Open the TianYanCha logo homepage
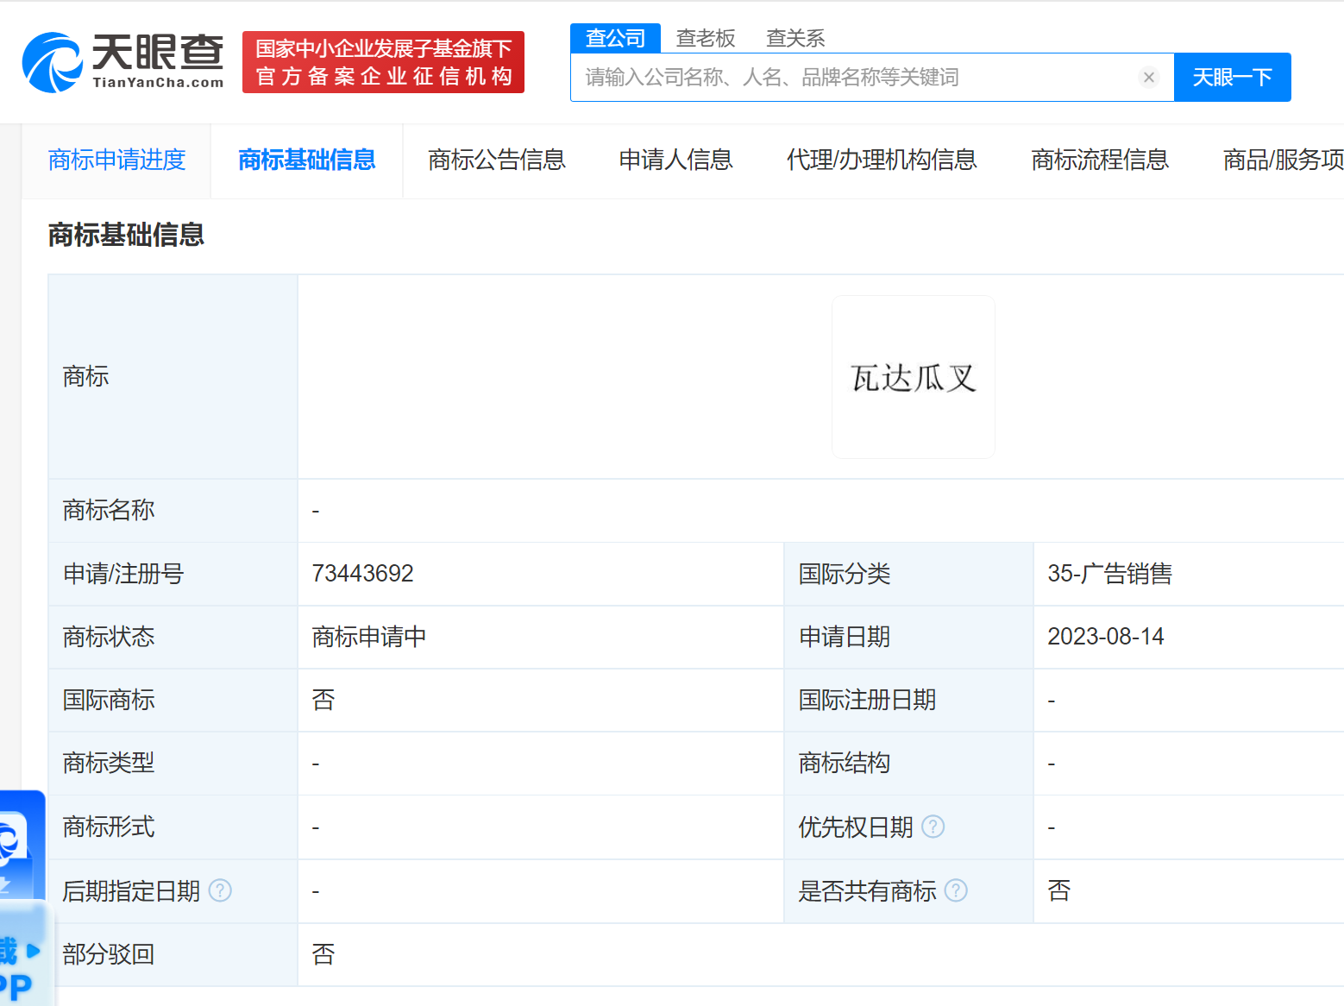The height and width of the screenshot is (1006, 1344). pos(122,62)
